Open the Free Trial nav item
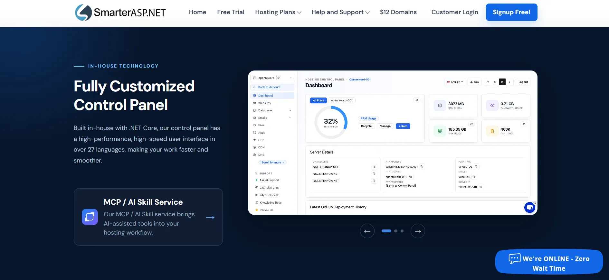Screen dimensions: 609x280 coord(231,12)
